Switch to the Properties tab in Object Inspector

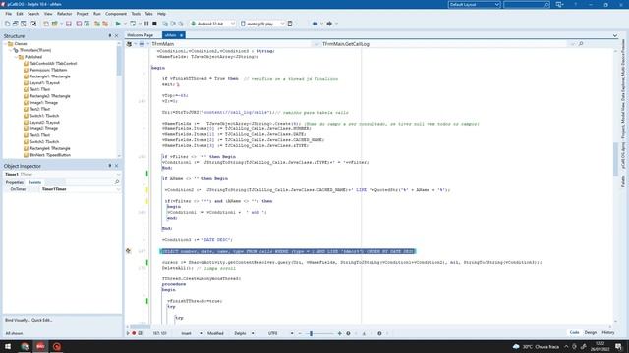15,182
